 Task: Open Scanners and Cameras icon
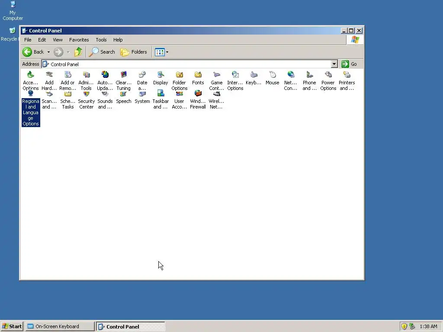point(49,100)
